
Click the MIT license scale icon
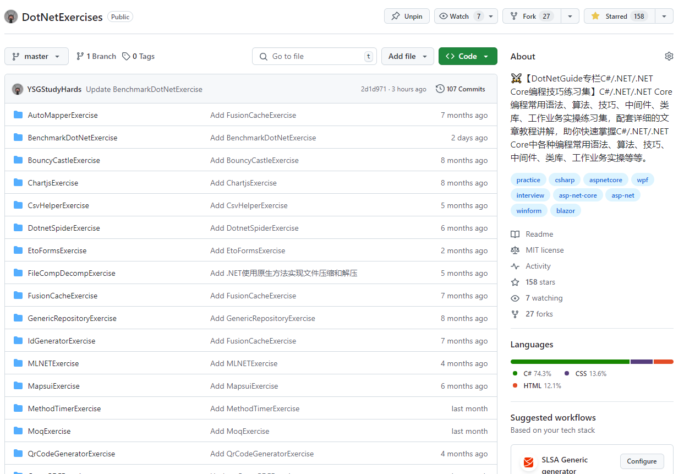(515, 250)
